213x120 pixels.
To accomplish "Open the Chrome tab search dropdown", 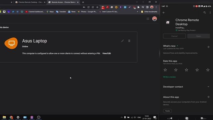I will click(x=137, y=2).
